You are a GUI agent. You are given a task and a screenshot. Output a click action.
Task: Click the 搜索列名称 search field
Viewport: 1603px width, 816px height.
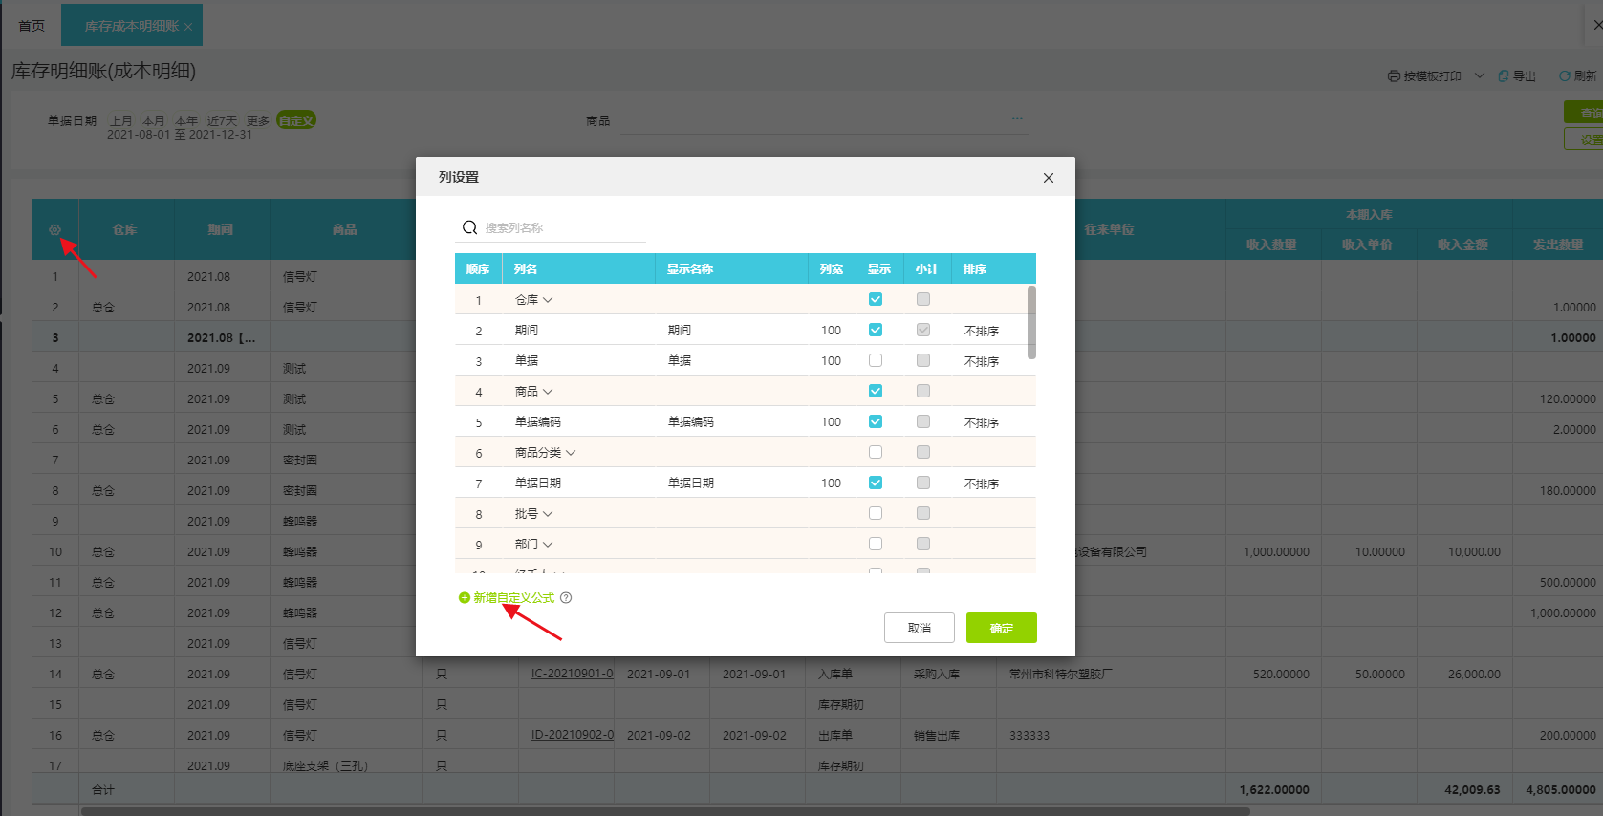click(x=562, y=227)
